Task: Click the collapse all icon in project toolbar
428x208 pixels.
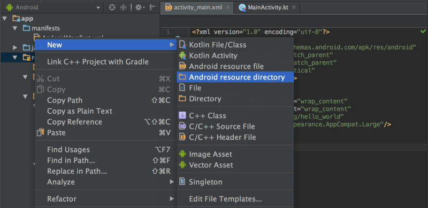Action: [x=124, y=7]
